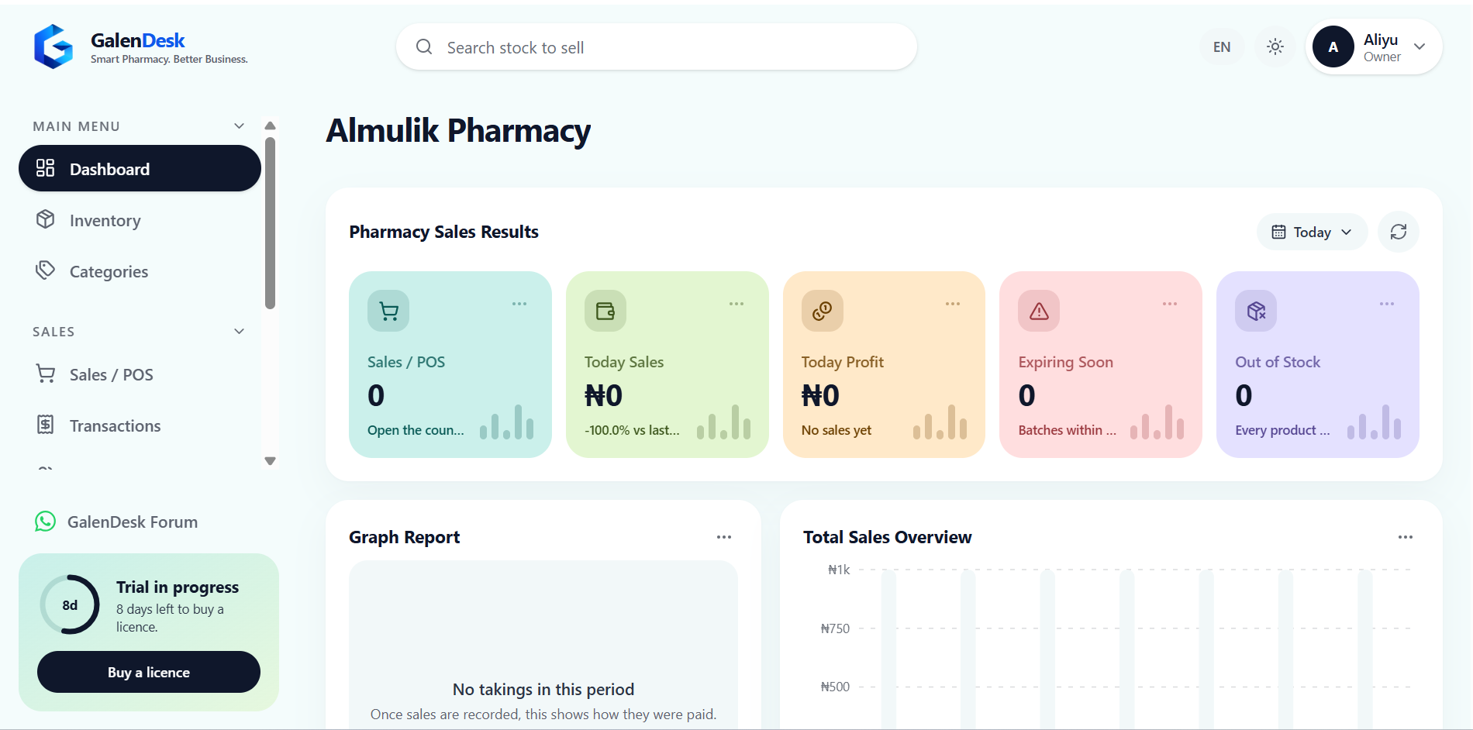Click the Today Sales card title
Image resolution: width=1473 pixels, height=730 pixels.
coord(624,362)
